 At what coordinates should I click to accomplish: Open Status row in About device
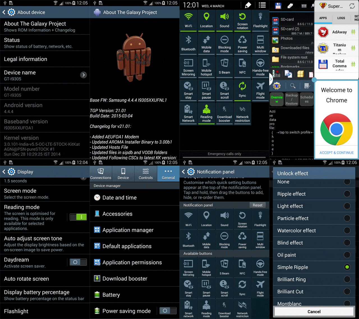click(x=45, y=43)
